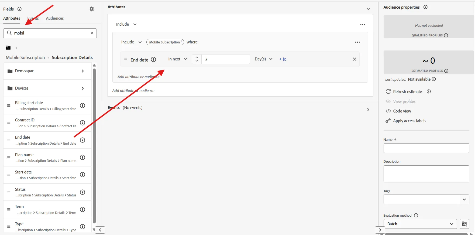The height and width of the screenshot is (235, 475).
Task: Click info icon beside End date rule
Action: 153,59
